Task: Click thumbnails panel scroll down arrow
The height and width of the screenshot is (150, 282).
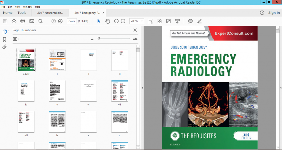Action: point(138,147)
